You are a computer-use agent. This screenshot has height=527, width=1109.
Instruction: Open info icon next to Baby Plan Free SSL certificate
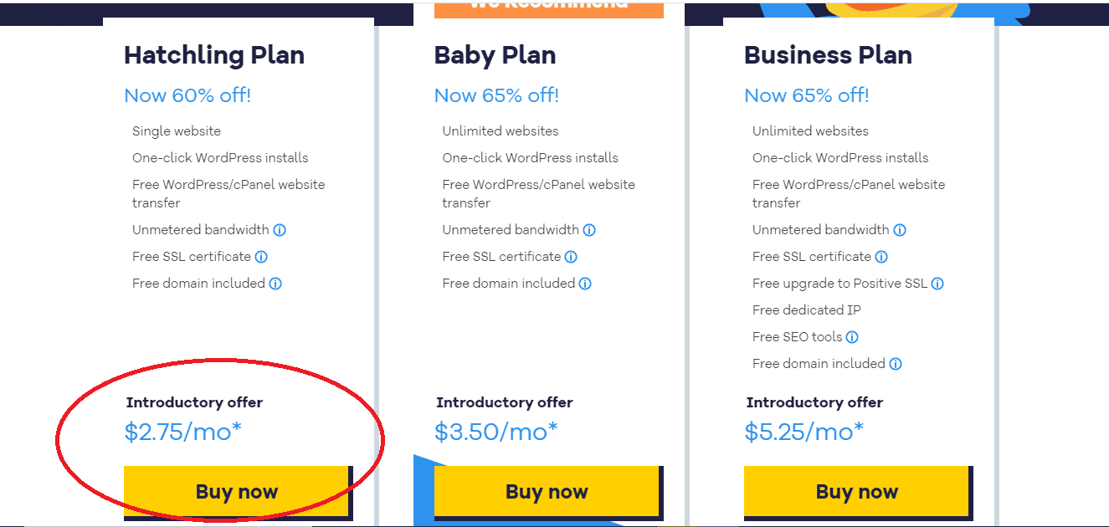(571, 257)
